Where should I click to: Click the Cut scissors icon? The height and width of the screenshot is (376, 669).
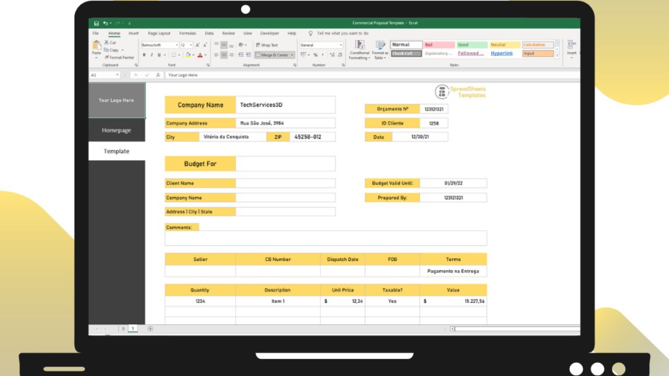(106, 43)
